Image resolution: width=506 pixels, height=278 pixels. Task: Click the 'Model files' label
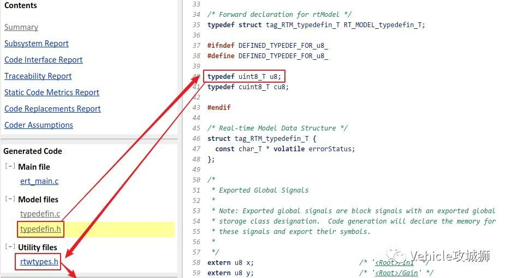(38, 200)
